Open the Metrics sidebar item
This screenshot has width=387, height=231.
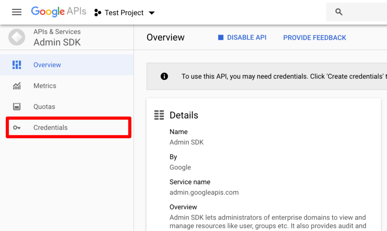click(66, 86)
